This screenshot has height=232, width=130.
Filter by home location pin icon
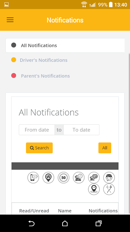coord(48,177)
